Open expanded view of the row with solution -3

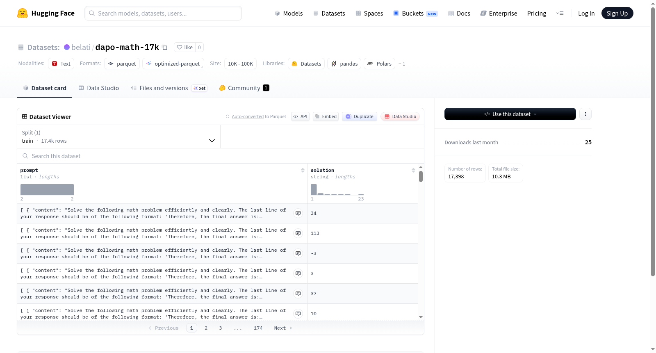298,253
